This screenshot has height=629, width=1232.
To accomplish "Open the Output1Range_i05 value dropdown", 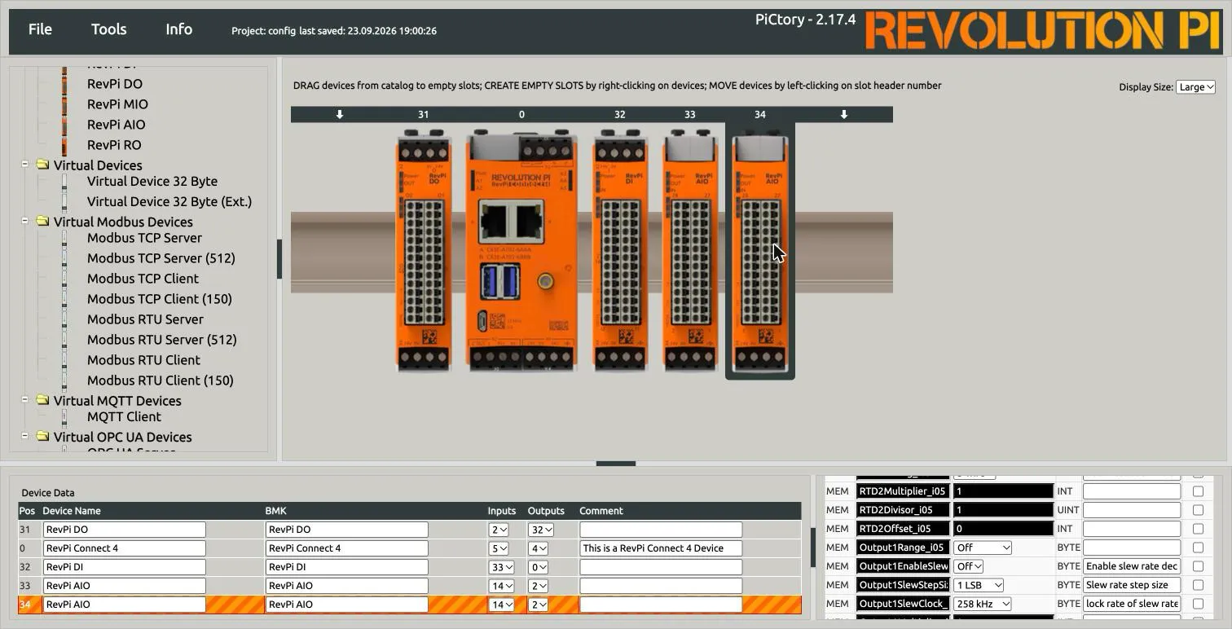I will click(x=983, y=548).
